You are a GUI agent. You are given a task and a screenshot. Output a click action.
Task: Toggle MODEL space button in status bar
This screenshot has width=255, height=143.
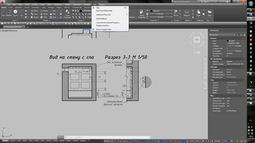coord(107,141)
